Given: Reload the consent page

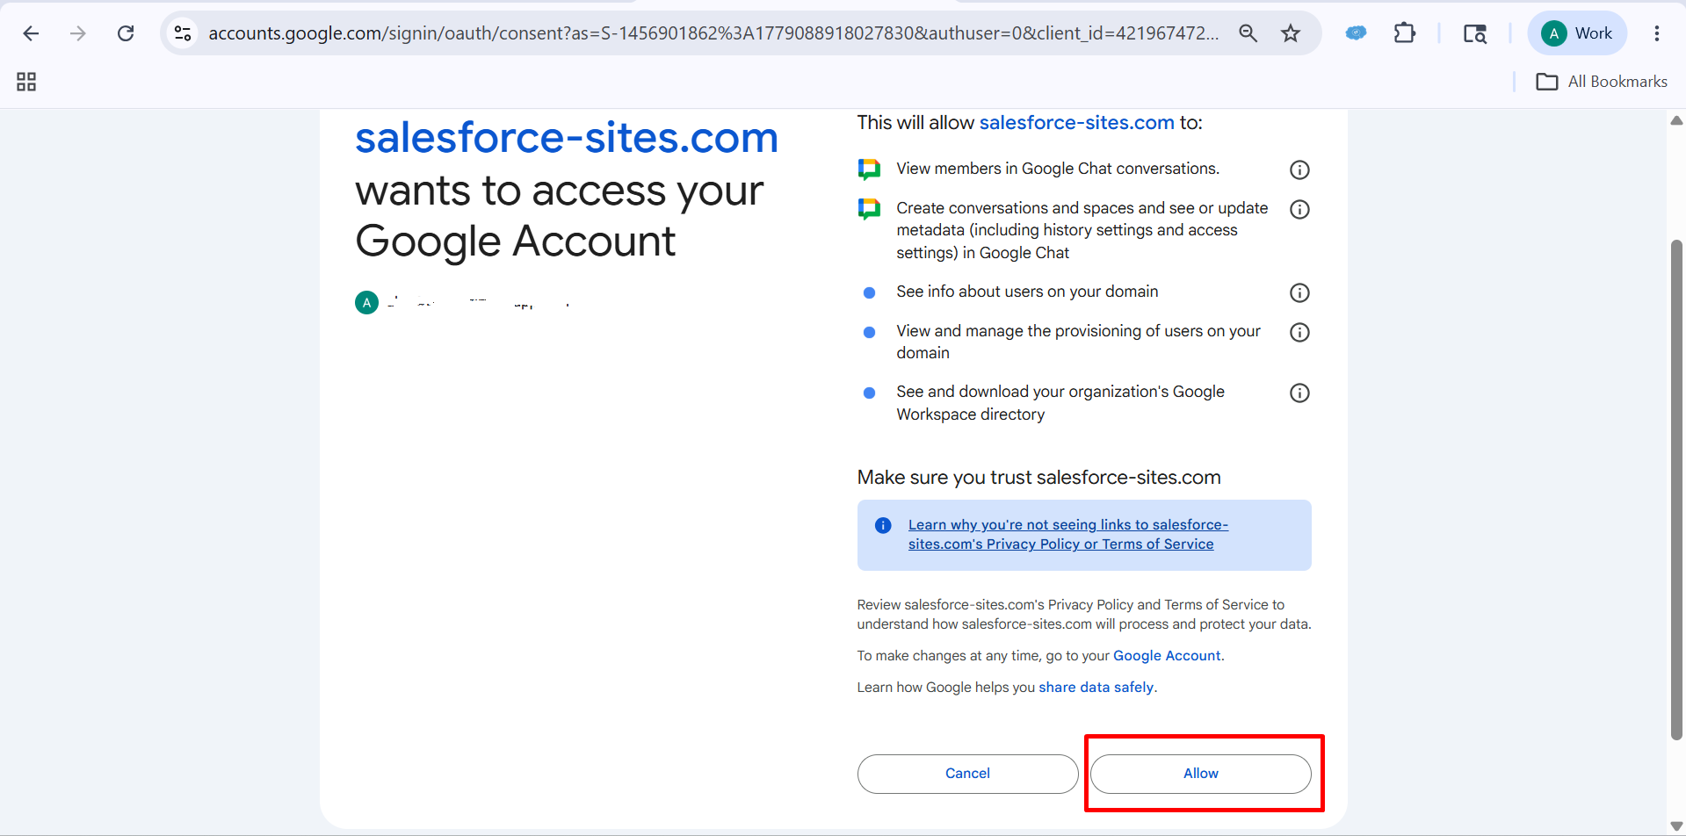Looking at the screenshot, I should [x=126, y=33].
